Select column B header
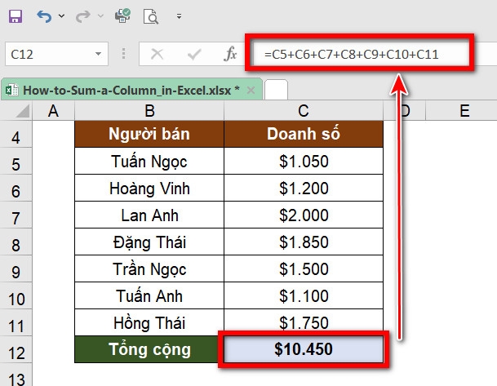This screenshot has width=497, height=386. pos(149,111)
